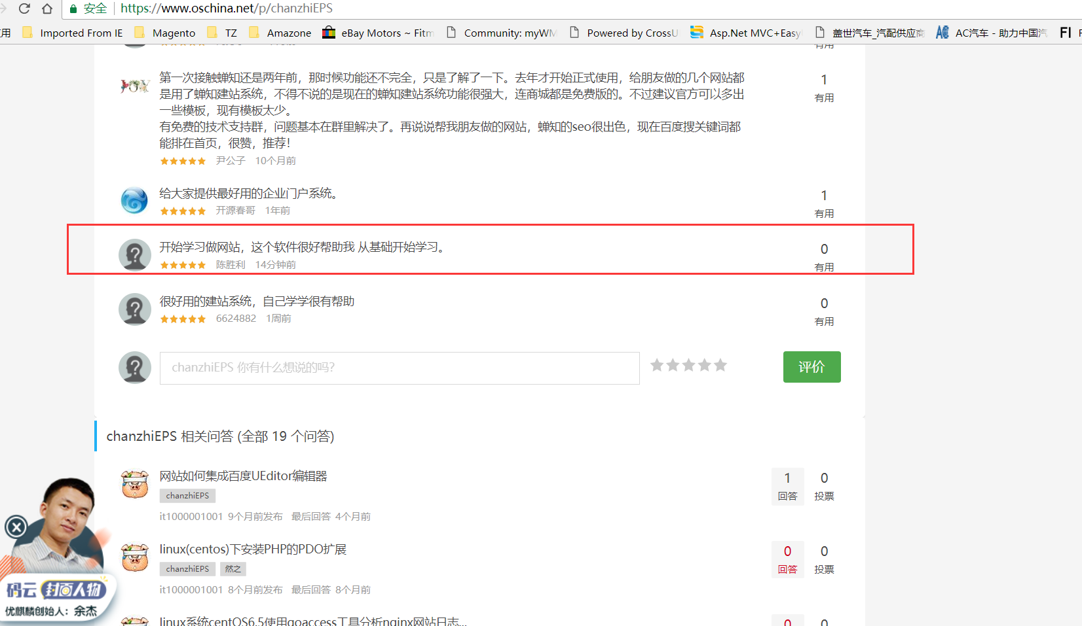Image resolution: width=1082 pixels, height=626 pixels.
Task: Open the Community: myWM bookmark
Action: (x=501, y=33)
